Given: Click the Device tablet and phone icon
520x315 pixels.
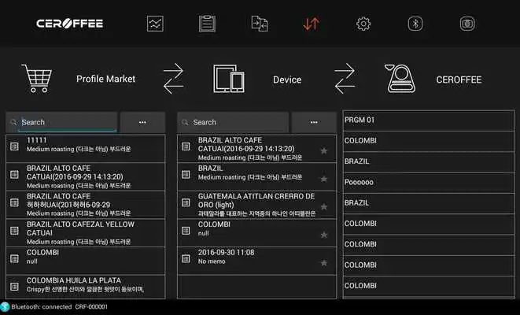Looking at the screenshot, I should 229,79.
